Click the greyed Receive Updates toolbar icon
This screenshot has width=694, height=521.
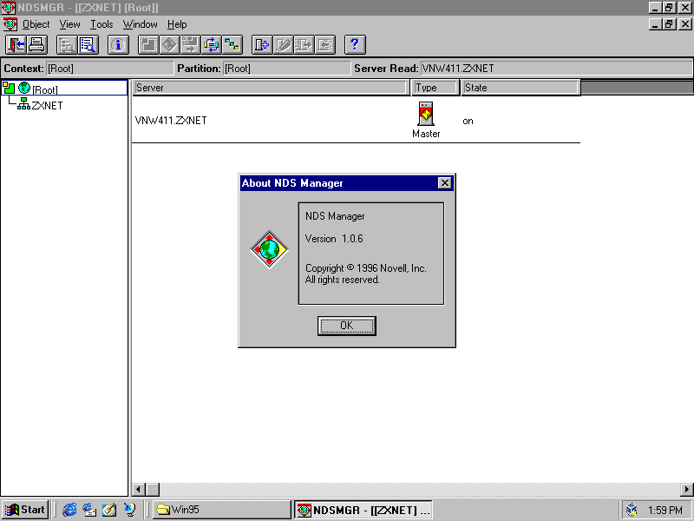click(325, 45)
